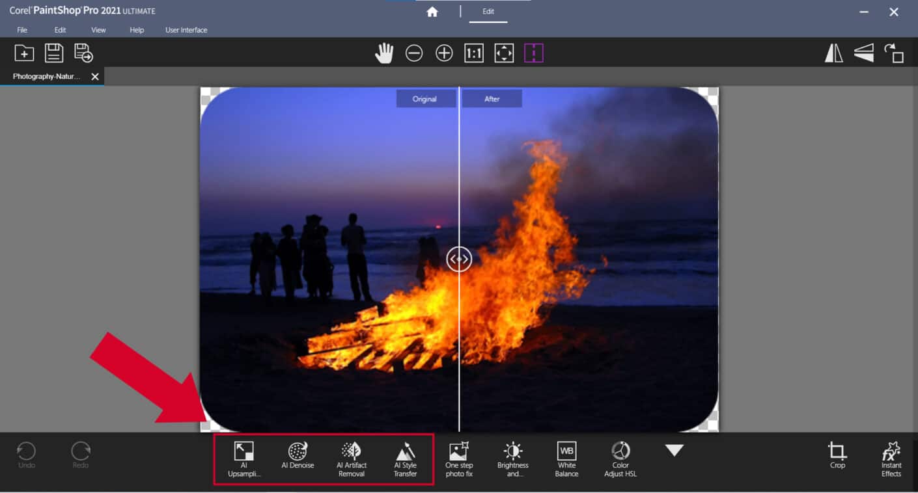Open the File menu
Screen dimensions: 918x493
pos(21,29)
